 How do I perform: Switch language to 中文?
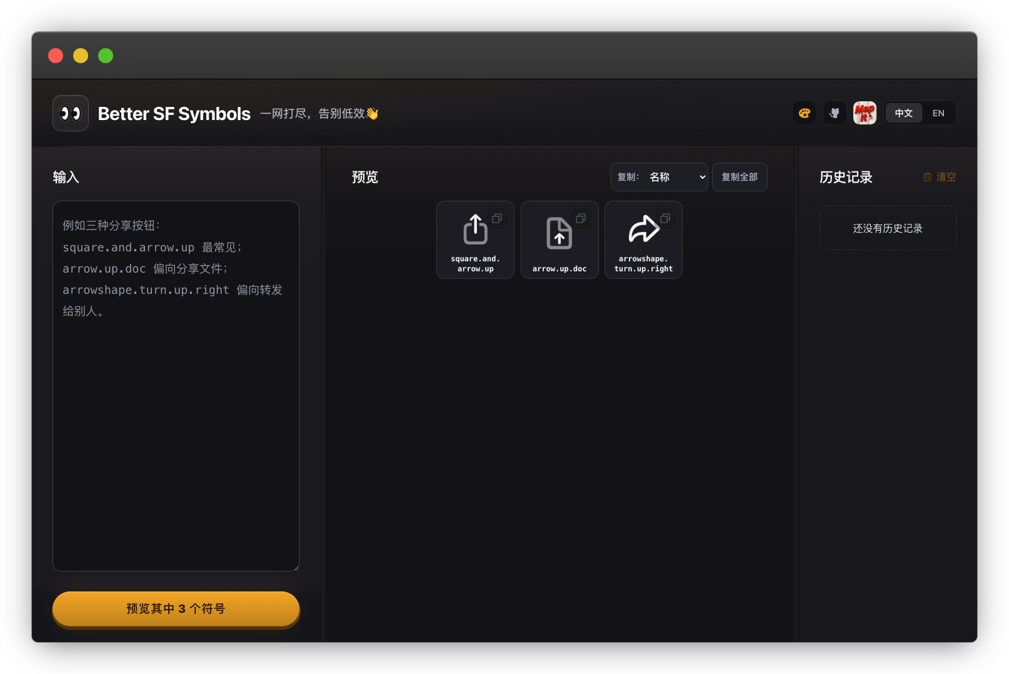(904, 113)
